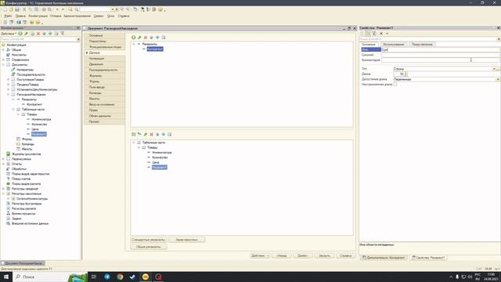Click edit pencil icon above Реквизиты list
The image size is (501, 282).
coord(139,38)
